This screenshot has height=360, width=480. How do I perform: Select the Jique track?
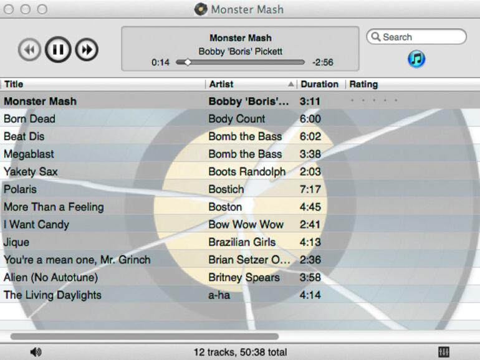coord(240,242)
